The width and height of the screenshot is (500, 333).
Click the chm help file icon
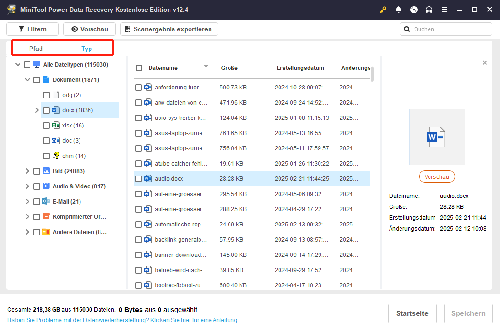click(56, 156)
